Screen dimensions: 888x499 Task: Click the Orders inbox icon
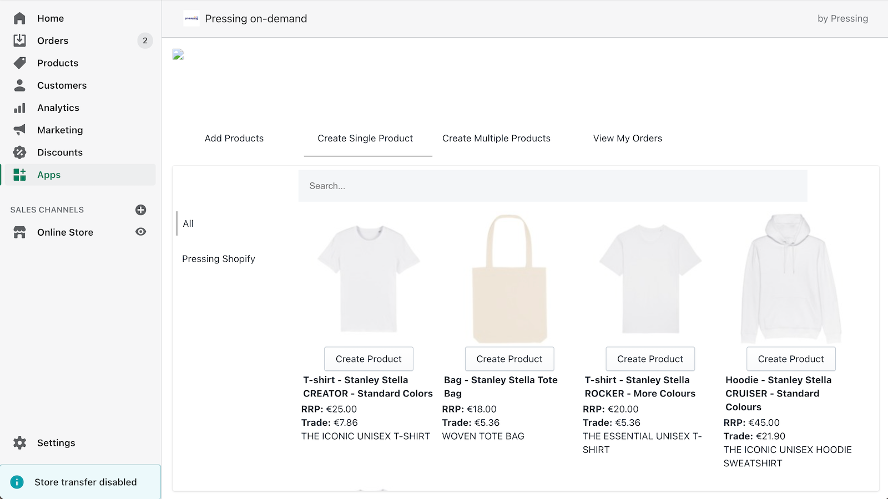pyautogui.click(x=19, y=40)
